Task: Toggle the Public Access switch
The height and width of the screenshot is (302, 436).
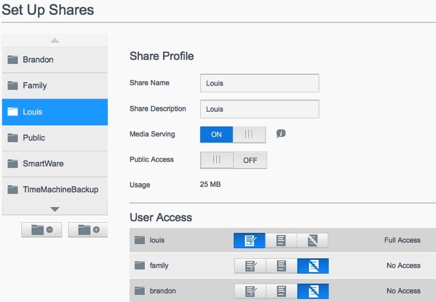Action: tap(233, 160)
